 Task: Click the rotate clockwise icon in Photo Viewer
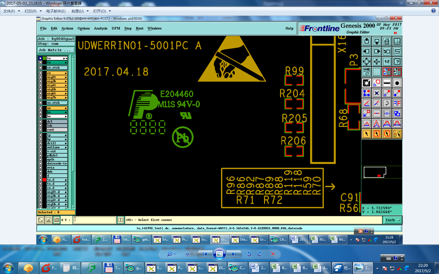pyautogui.click(x=259, y=254)
